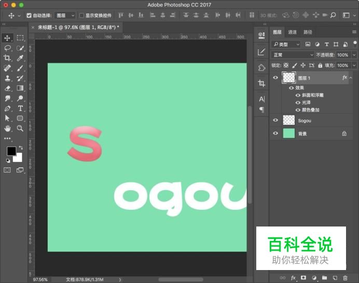This screenshot has width=359, height=283.
Task: Select the Smudge tool
Action: click(7, 98)
